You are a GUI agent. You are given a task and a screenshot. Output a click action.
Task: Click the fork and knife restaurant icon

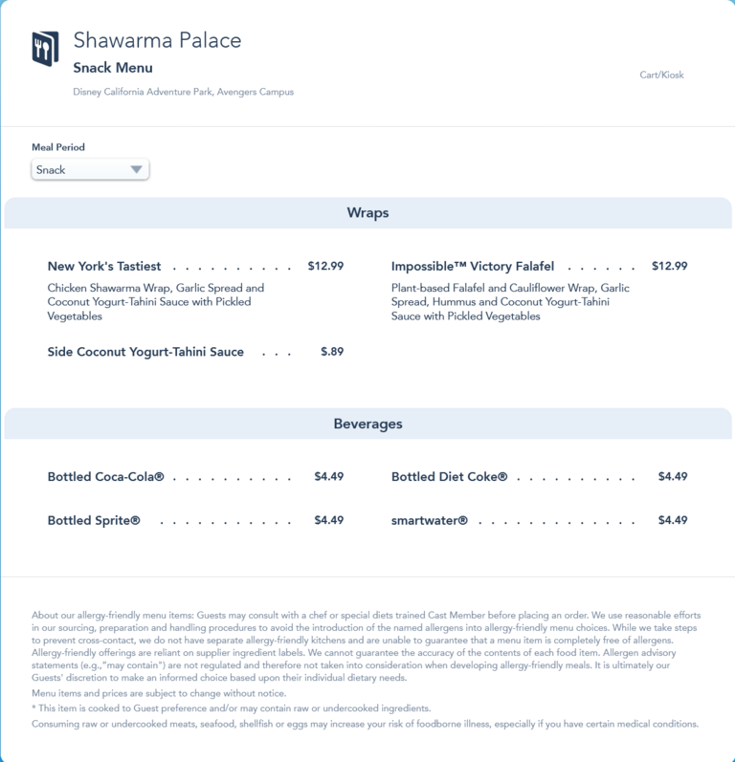coord(45,49)
